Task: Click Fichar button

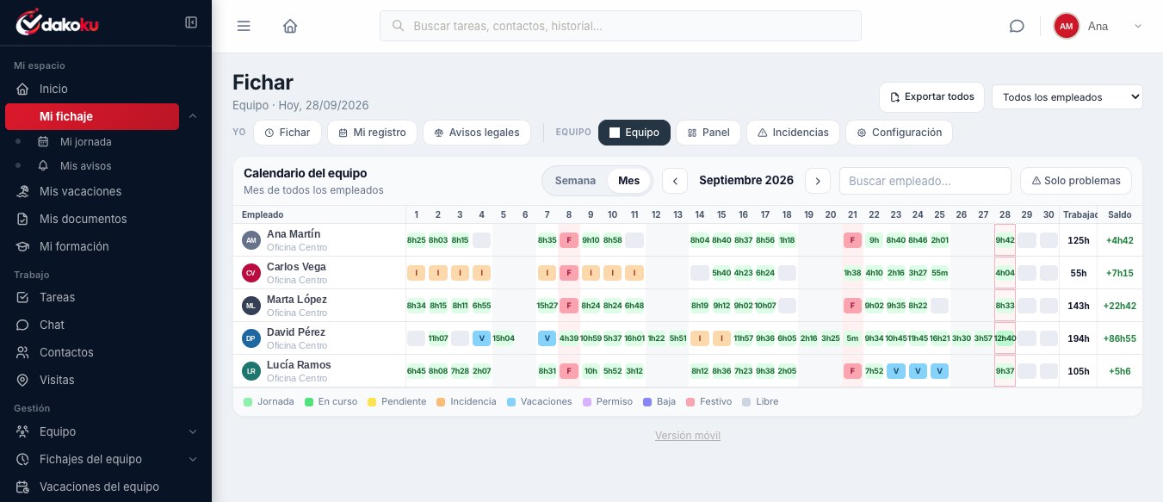Action: 288,133
